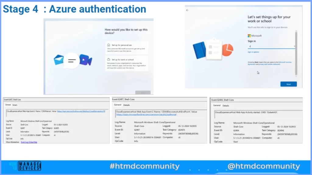Click the blue notebook illustration
312x175 pixels.
click(x=199, y=50)
